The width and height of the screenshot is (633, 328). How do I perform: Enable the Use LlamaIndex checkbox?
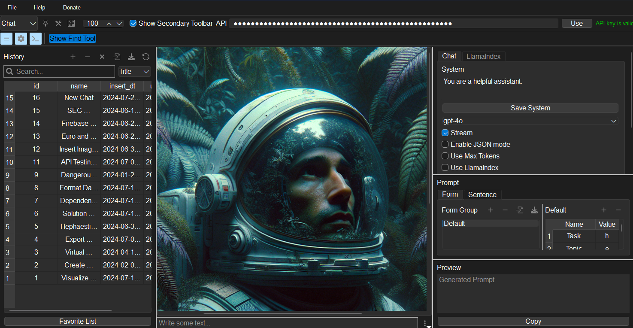click(x=445, y=167)
